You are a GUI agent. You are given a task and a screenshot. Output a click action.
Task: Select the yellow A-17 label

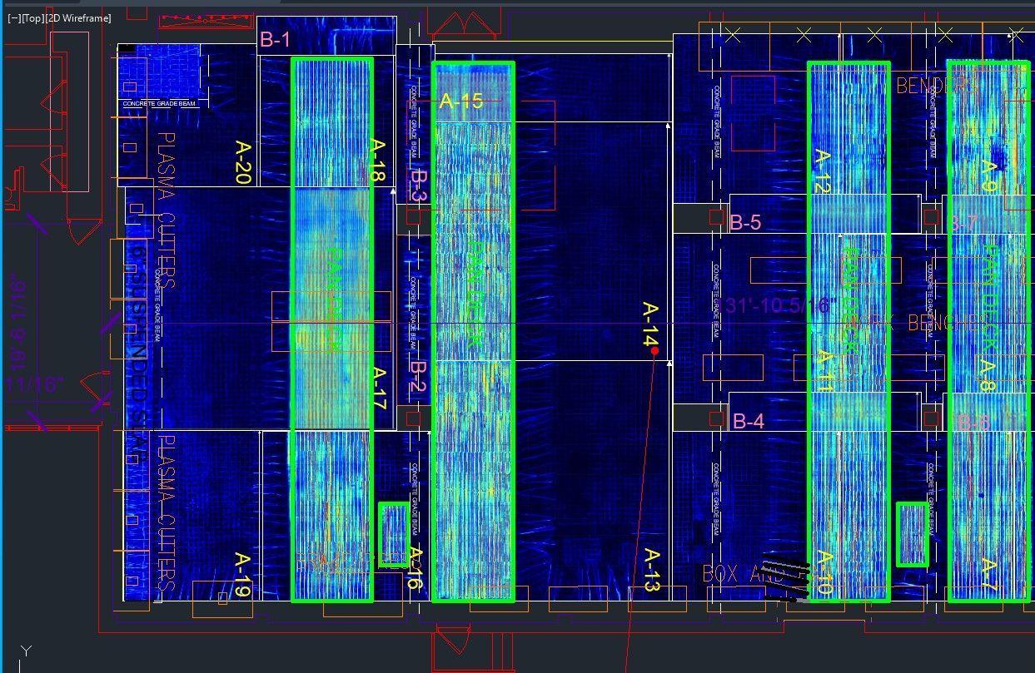[x=377, y=388]
